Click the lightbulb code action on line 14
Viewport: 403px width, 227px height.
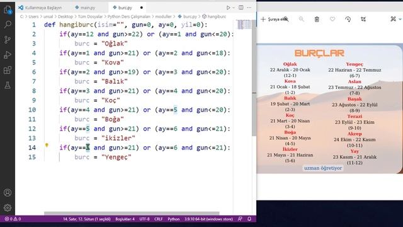click(x=47, y=145)
